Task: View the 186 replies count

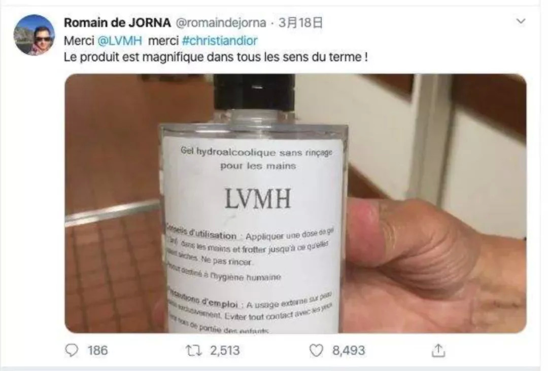Action: [x=97, y=350]
